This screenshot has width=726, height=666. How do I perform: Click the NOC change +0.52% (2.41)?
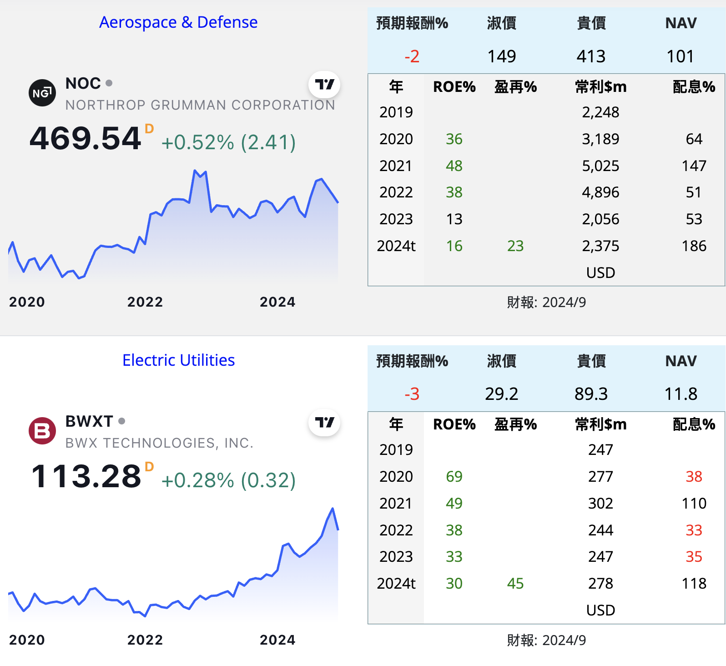(228, 142)
